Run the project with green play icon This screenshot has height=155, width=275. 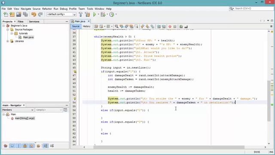pyautogui.click(x=95, y=14)
